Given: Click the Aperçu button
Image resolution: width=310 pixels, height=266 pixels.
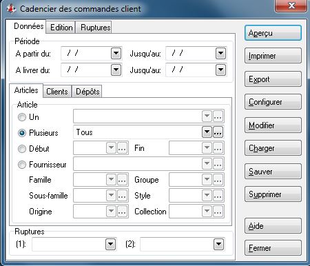Looking at the screenshot, I should pyautogui.click(x=273, y=33).
